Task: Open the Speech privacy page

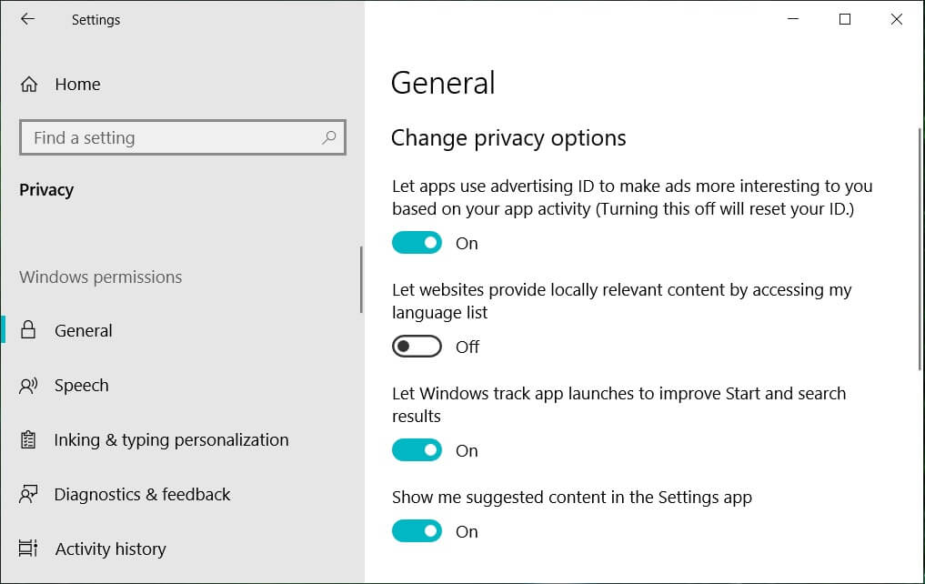Action: coord(81,386)
